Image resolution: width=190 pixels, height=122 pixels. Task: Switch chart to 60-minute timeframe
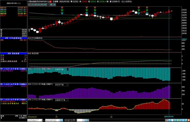(x=45, y=5)
